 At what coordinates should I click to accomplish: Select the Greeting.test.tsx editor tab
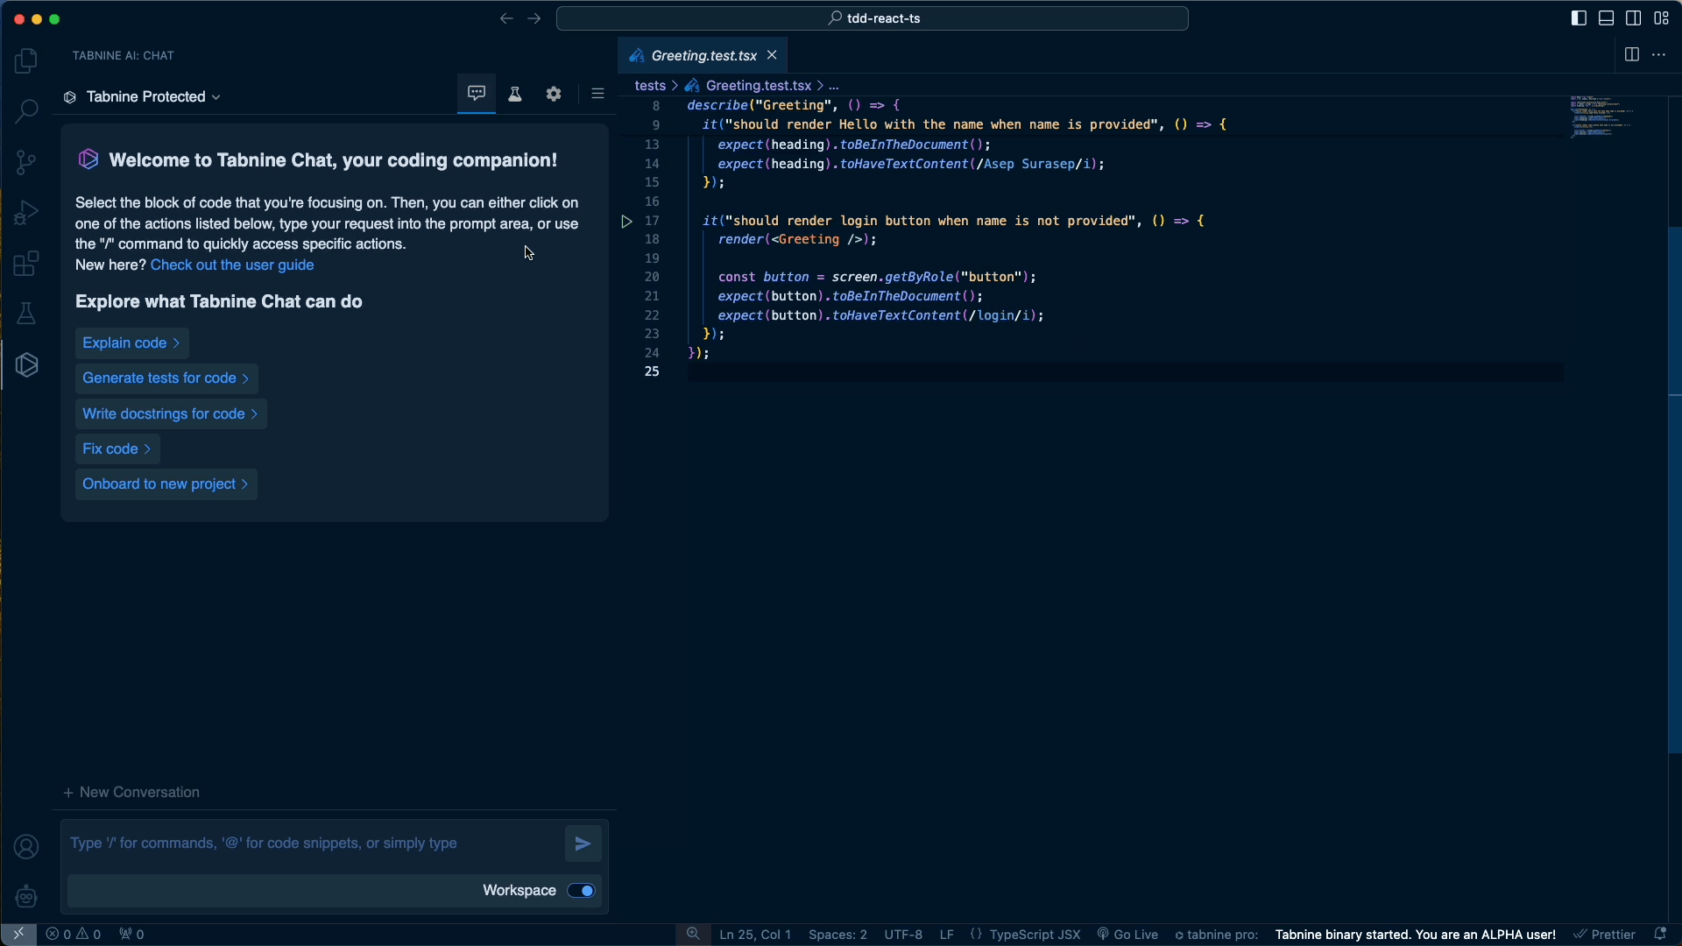[703, 56]
